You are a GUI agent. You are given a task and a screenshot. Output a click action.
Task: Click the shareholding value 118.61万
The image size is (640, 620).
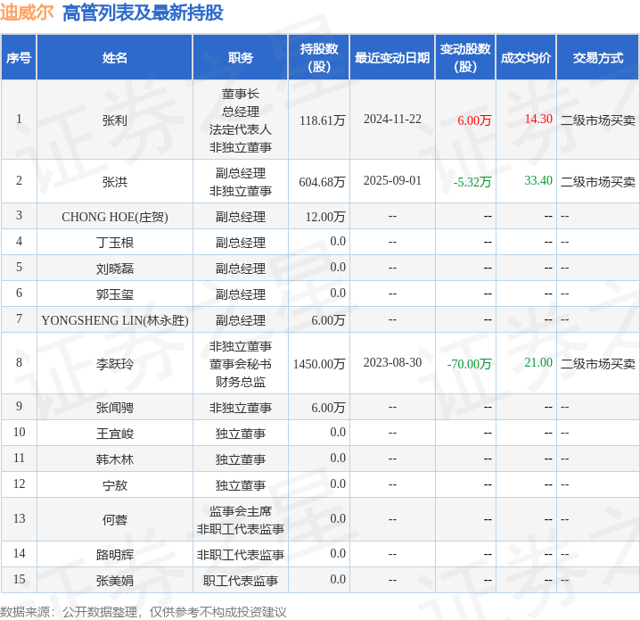323,120
